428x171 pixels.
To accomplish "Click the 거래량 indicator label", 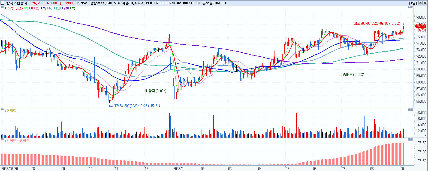I will click(x=11, y=111).
